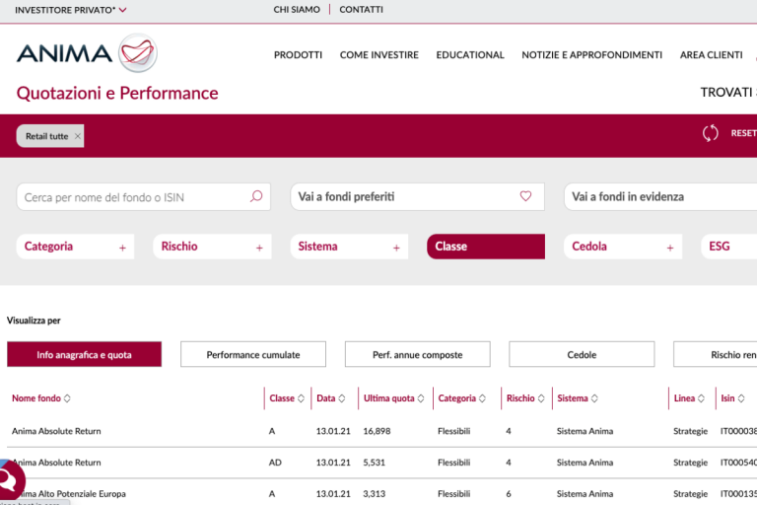Sort by Classe column arrows
This screenshot has height=505, width=757.
click(x=301, y=398)
